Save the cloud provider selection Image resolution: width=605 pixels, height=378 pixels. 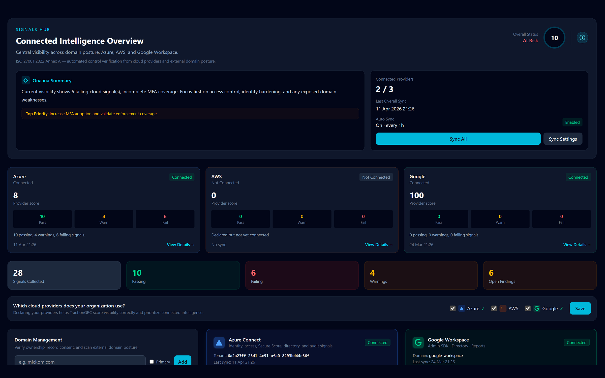click(x=580, y=308)
